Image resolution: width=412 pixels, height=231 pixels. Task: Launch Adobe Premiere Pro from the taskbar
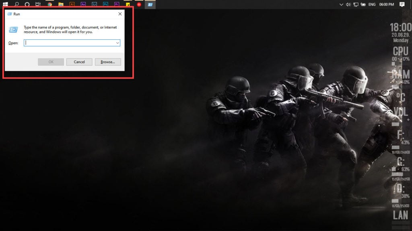(x=117, y=4)
